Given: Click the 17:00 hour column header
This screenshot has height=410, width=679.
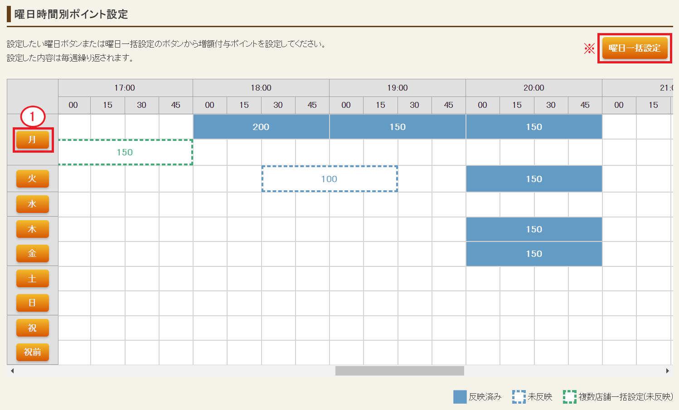Looking at the screenshot, I should pos(125,88).
